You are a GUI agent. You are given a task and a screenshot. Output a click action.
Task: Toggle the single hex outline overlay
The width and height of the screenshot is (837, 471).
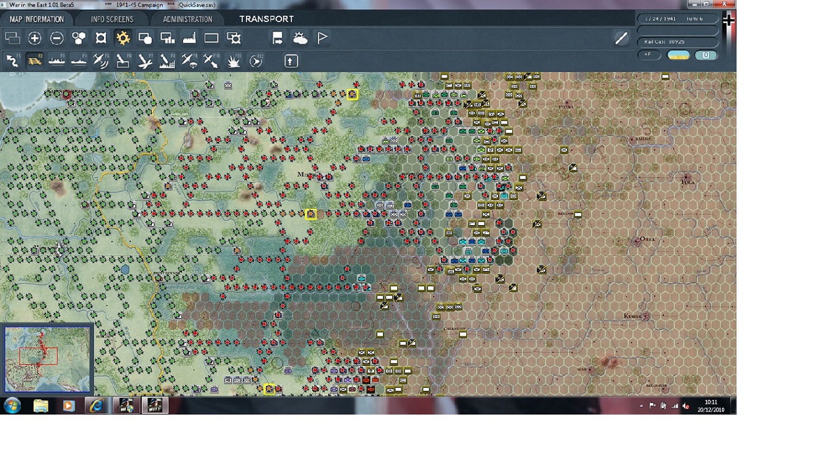tap(101, 39)
